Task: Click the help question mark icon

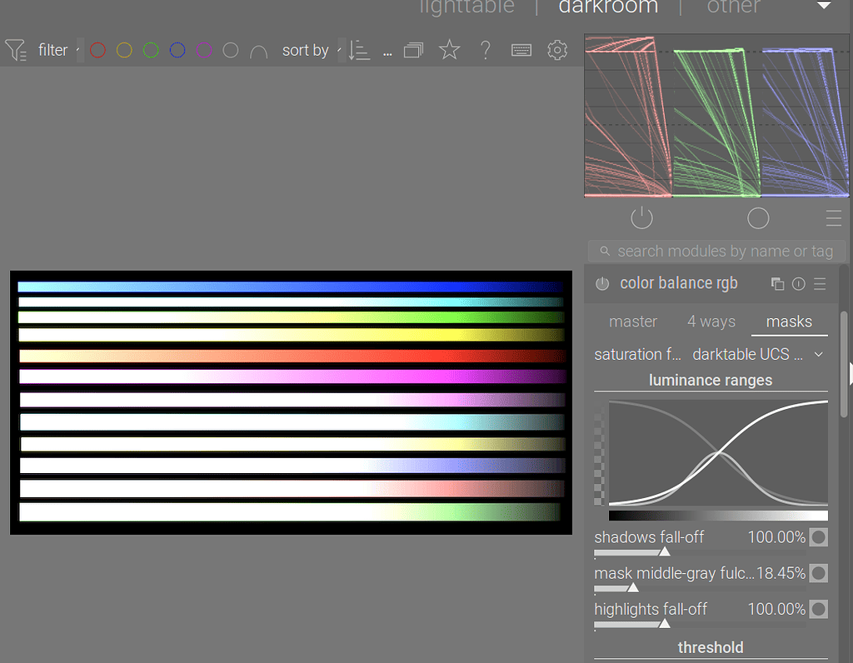Action: click(486, 50)
